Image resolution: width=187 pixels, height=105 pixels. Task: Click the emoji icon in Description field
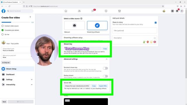[155, 38]
